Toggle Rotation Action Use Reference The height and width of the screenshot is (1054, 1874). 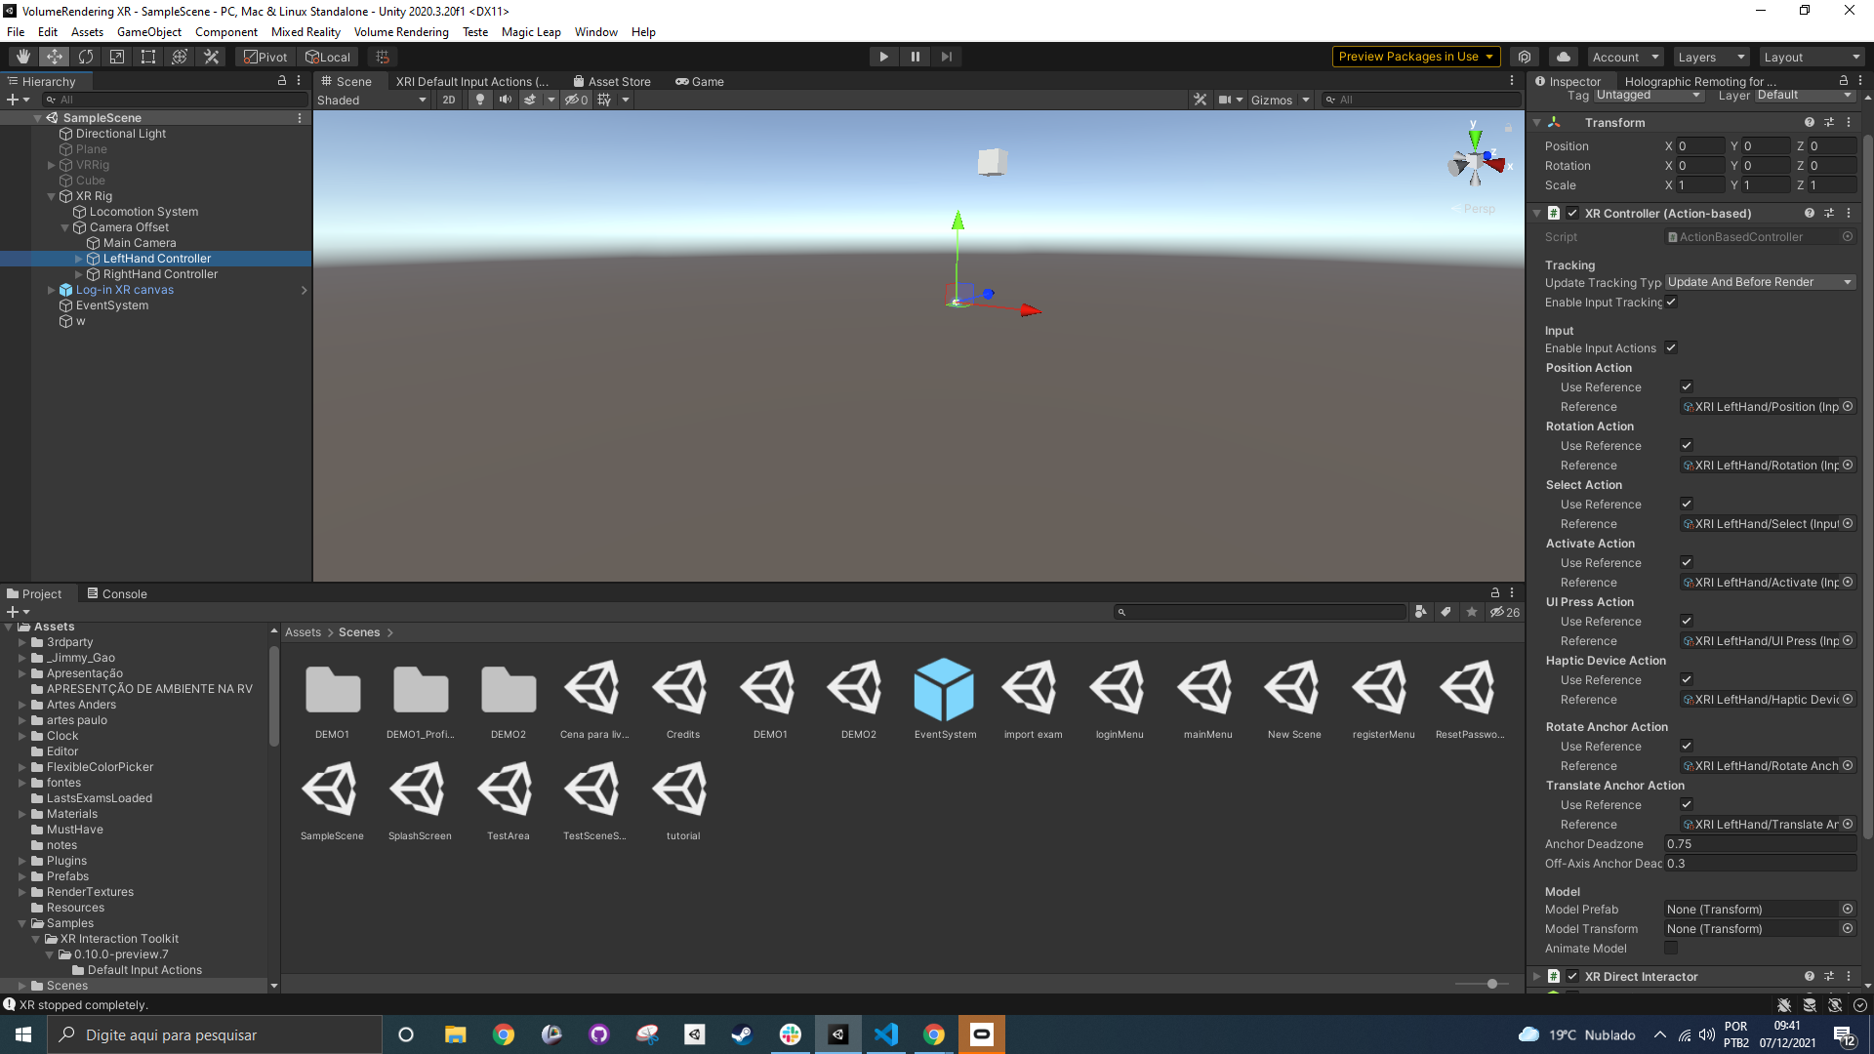[1687, 446]
